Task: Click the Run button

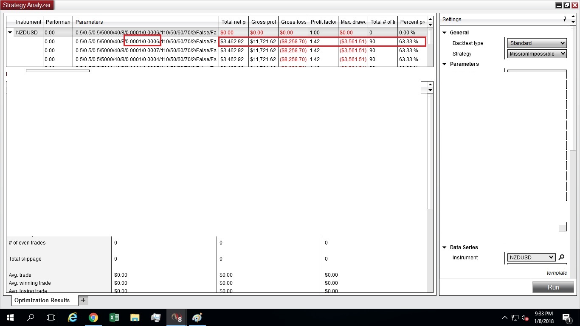Action: (553, 287)
